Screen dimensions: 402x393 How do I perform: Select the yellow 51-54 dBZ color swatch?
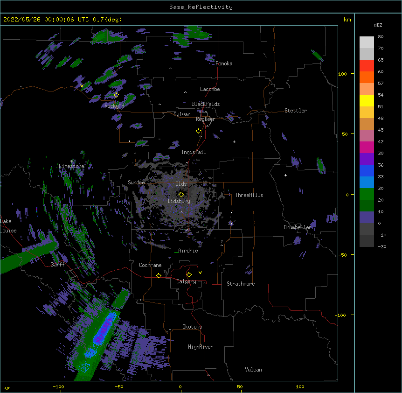(367, 100)
